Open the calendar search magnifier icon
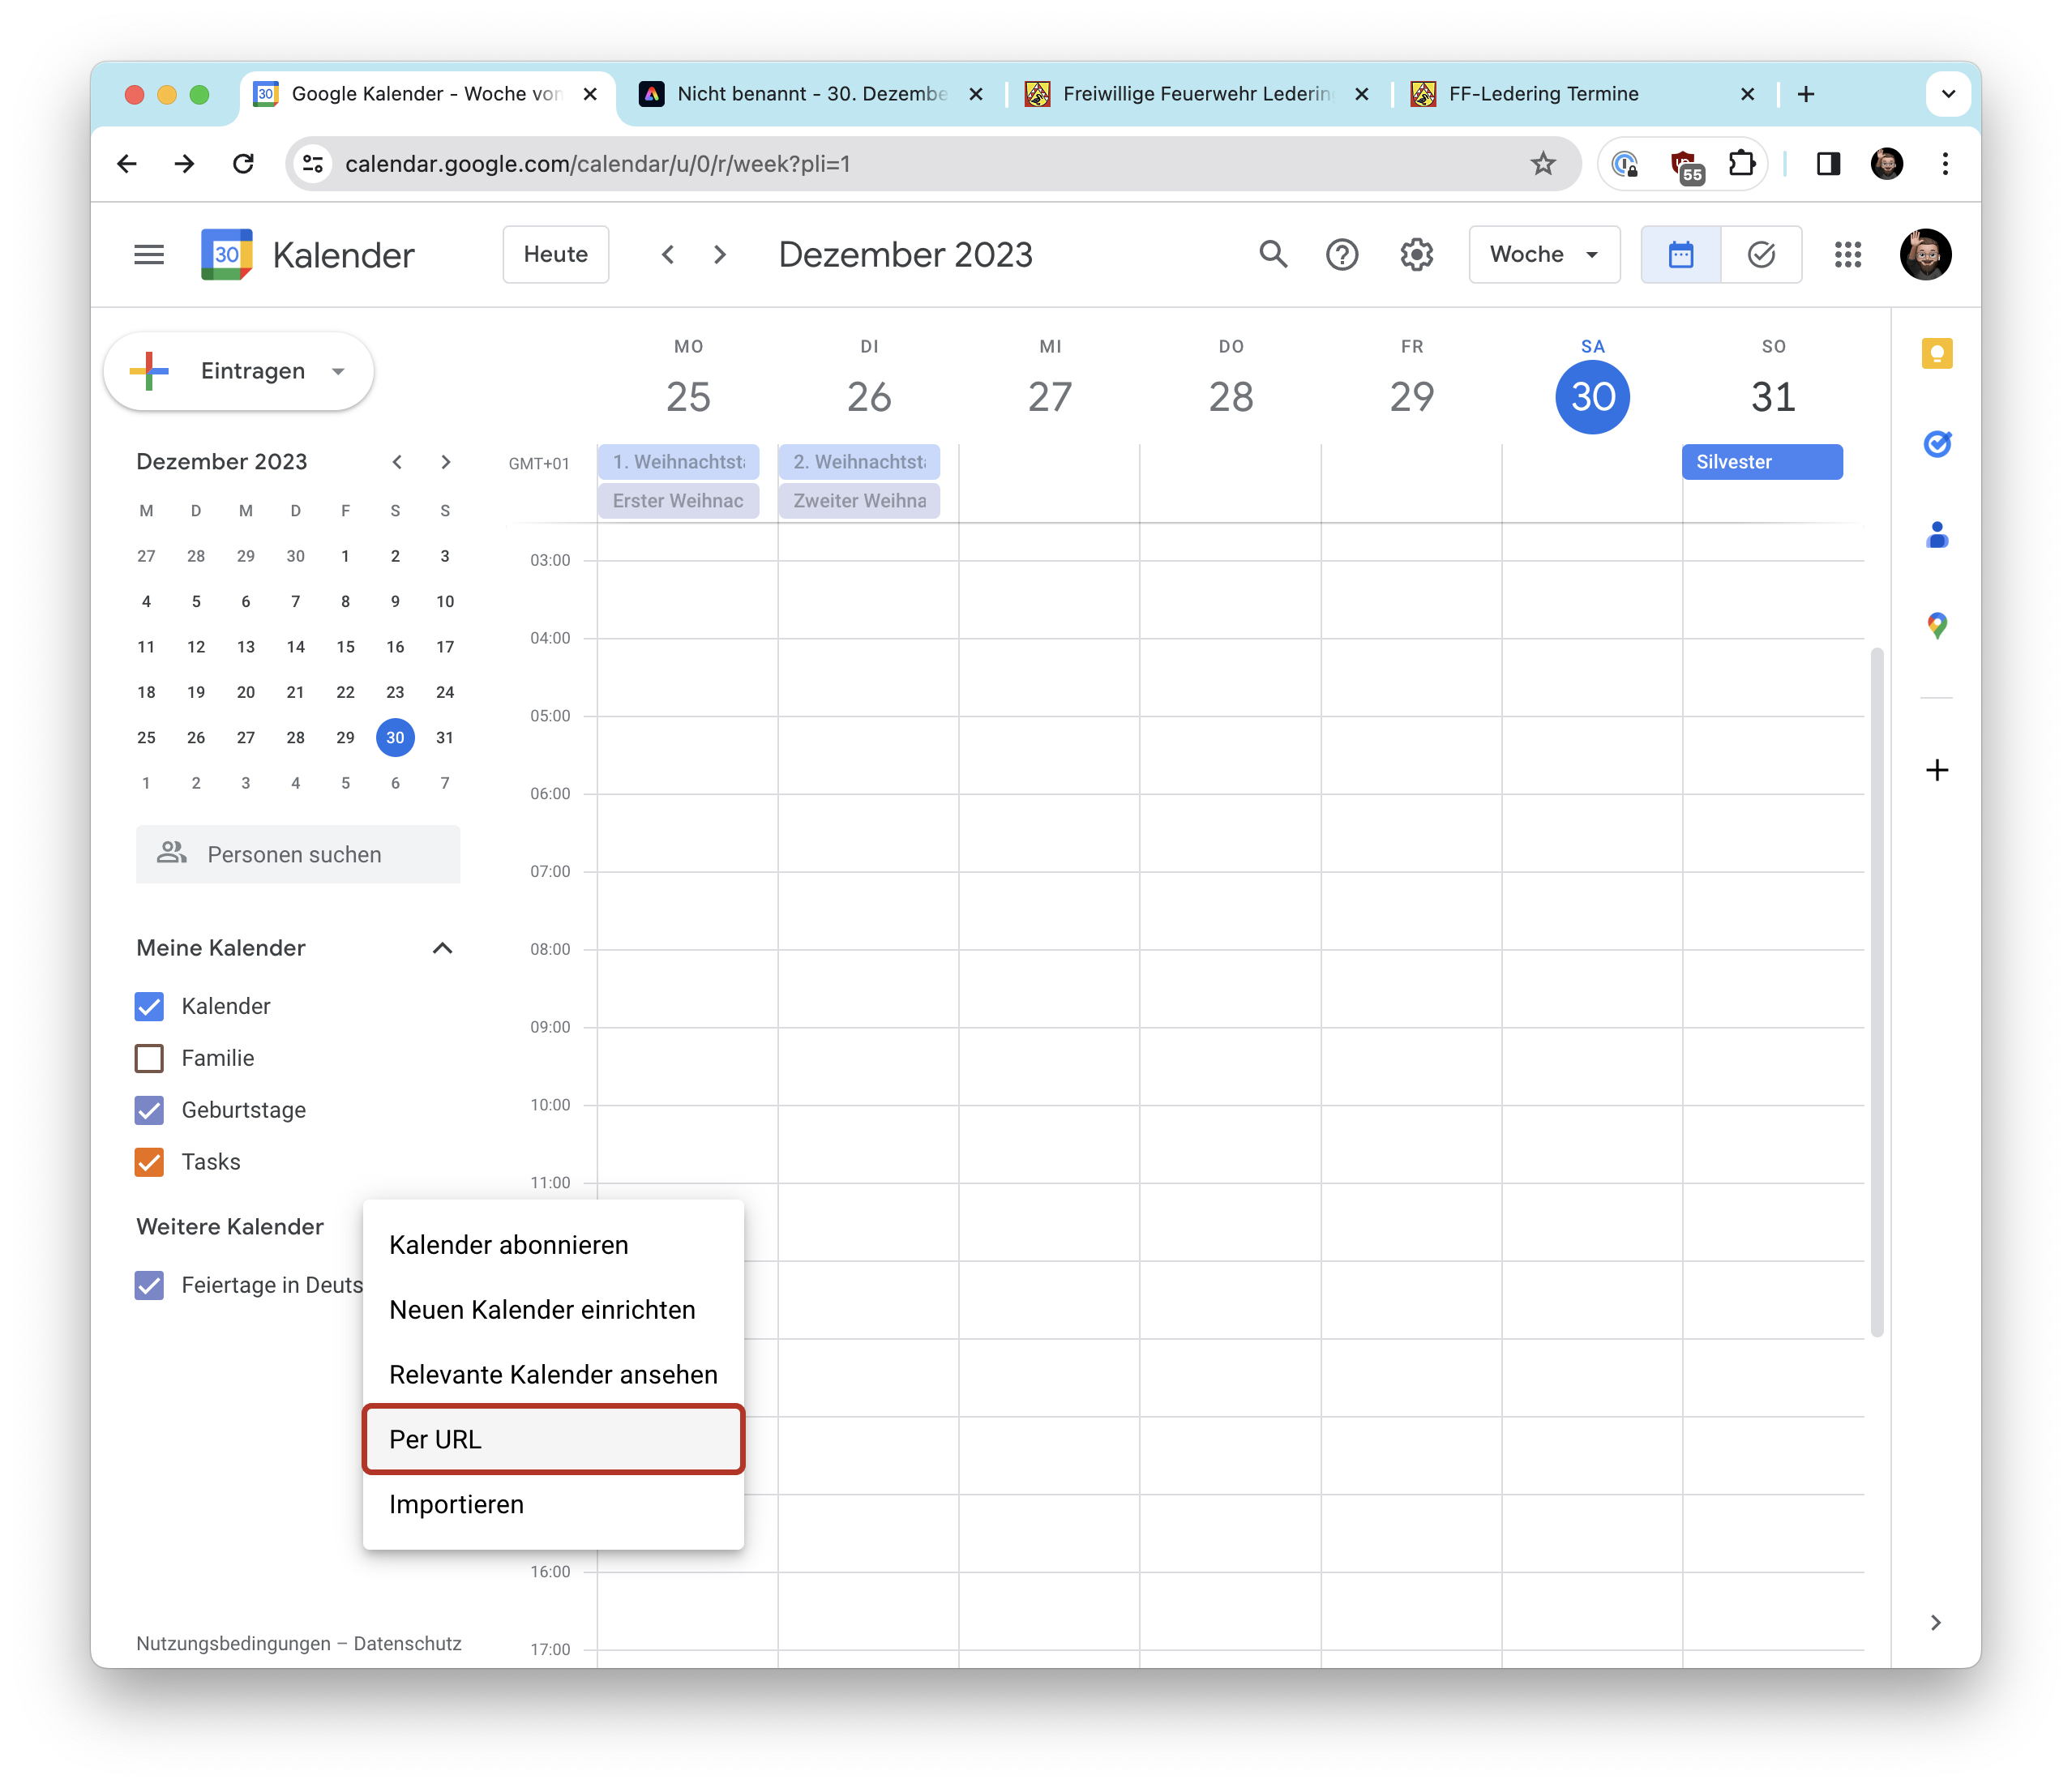 (x=1272, y=254)
